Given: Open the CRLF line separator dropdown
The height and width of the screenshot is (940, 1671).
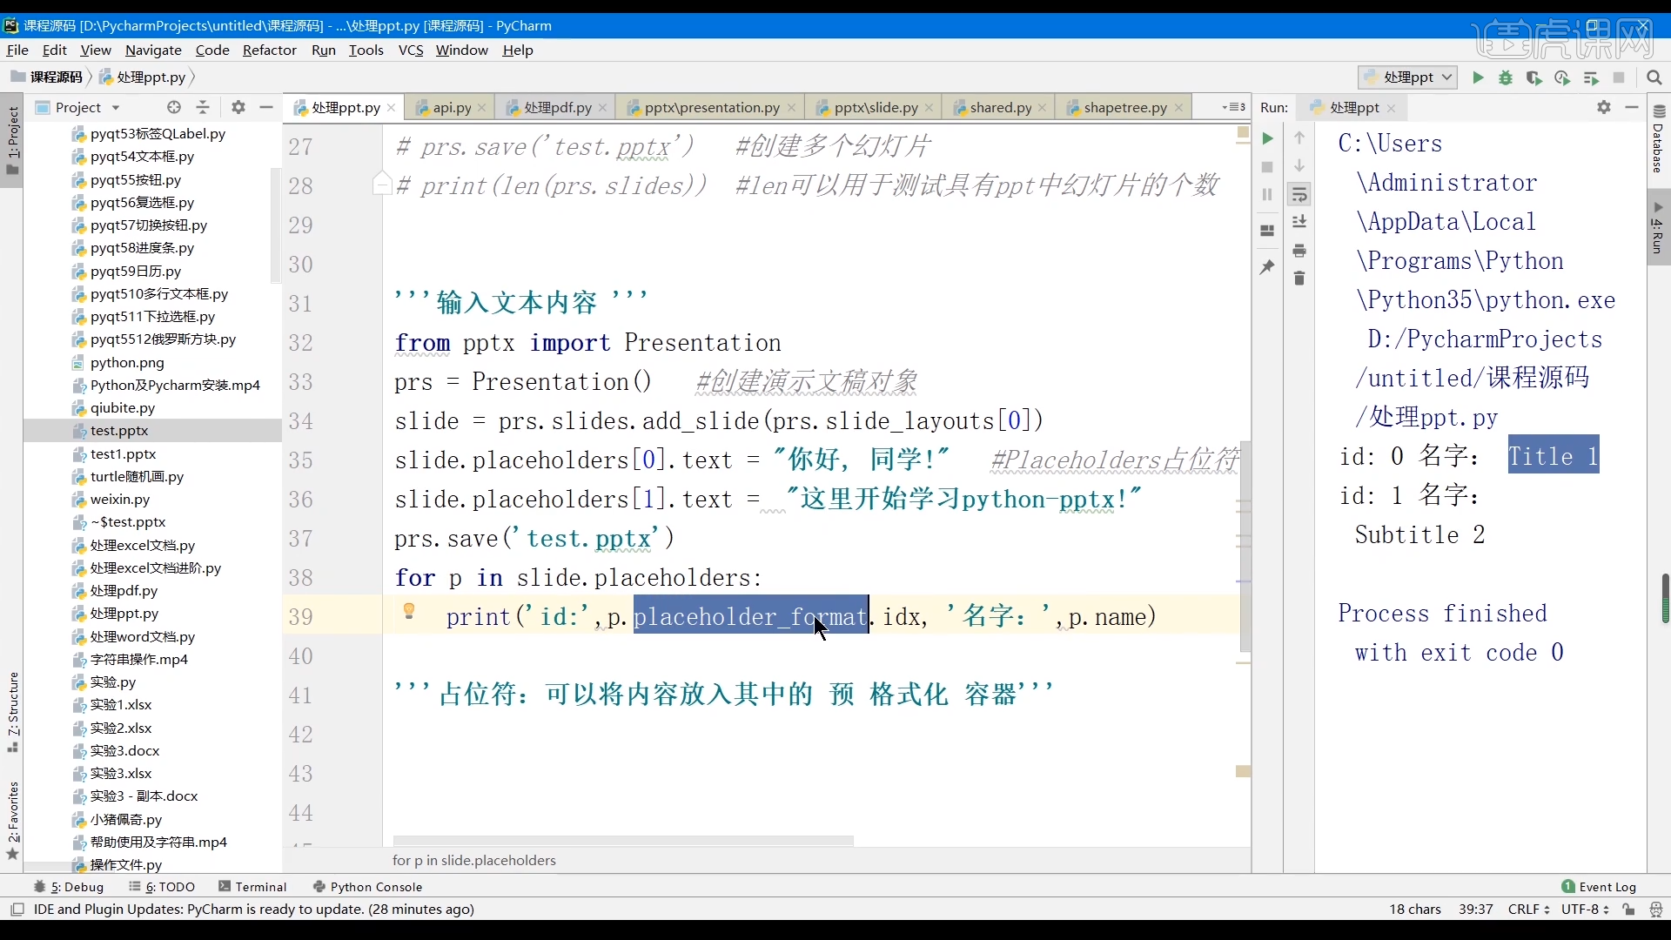Looking at the screenshot, I should coord(1529,910).
